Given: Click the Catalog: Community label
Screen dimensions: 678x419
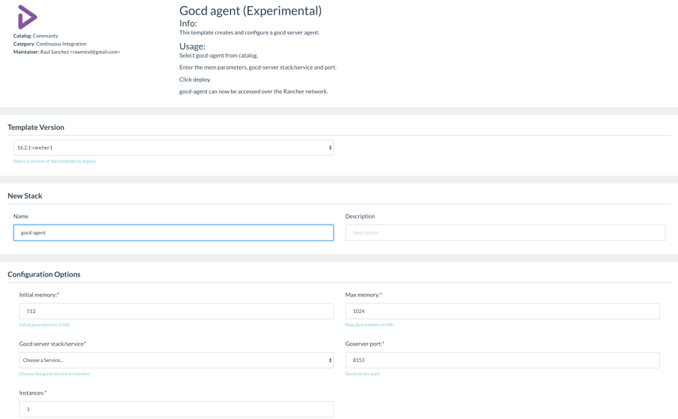Looking at the screenshot, I should [x=36, y=36].
